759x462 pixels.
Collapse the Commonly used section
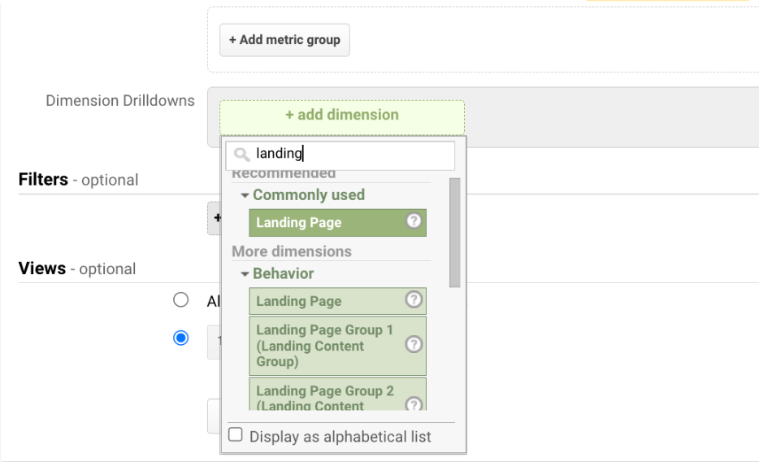point(245,195)
